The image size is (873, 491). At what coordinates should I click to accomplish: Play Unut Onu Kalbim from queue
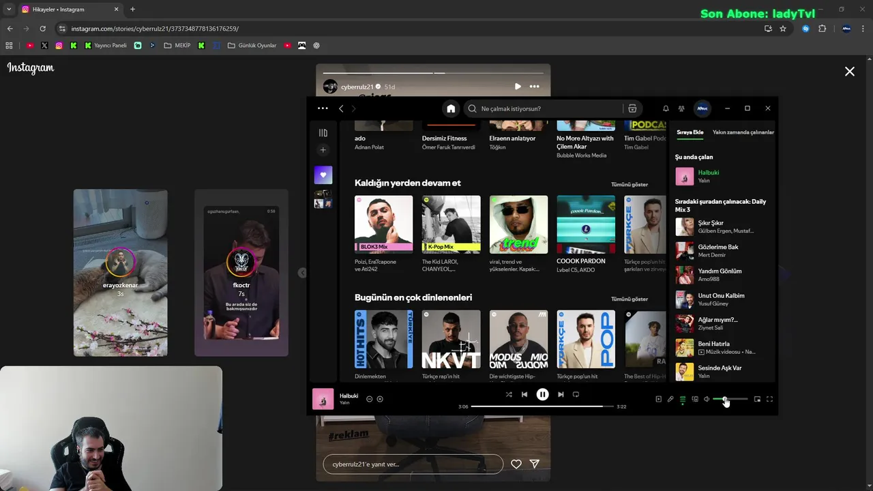[722, 299]
